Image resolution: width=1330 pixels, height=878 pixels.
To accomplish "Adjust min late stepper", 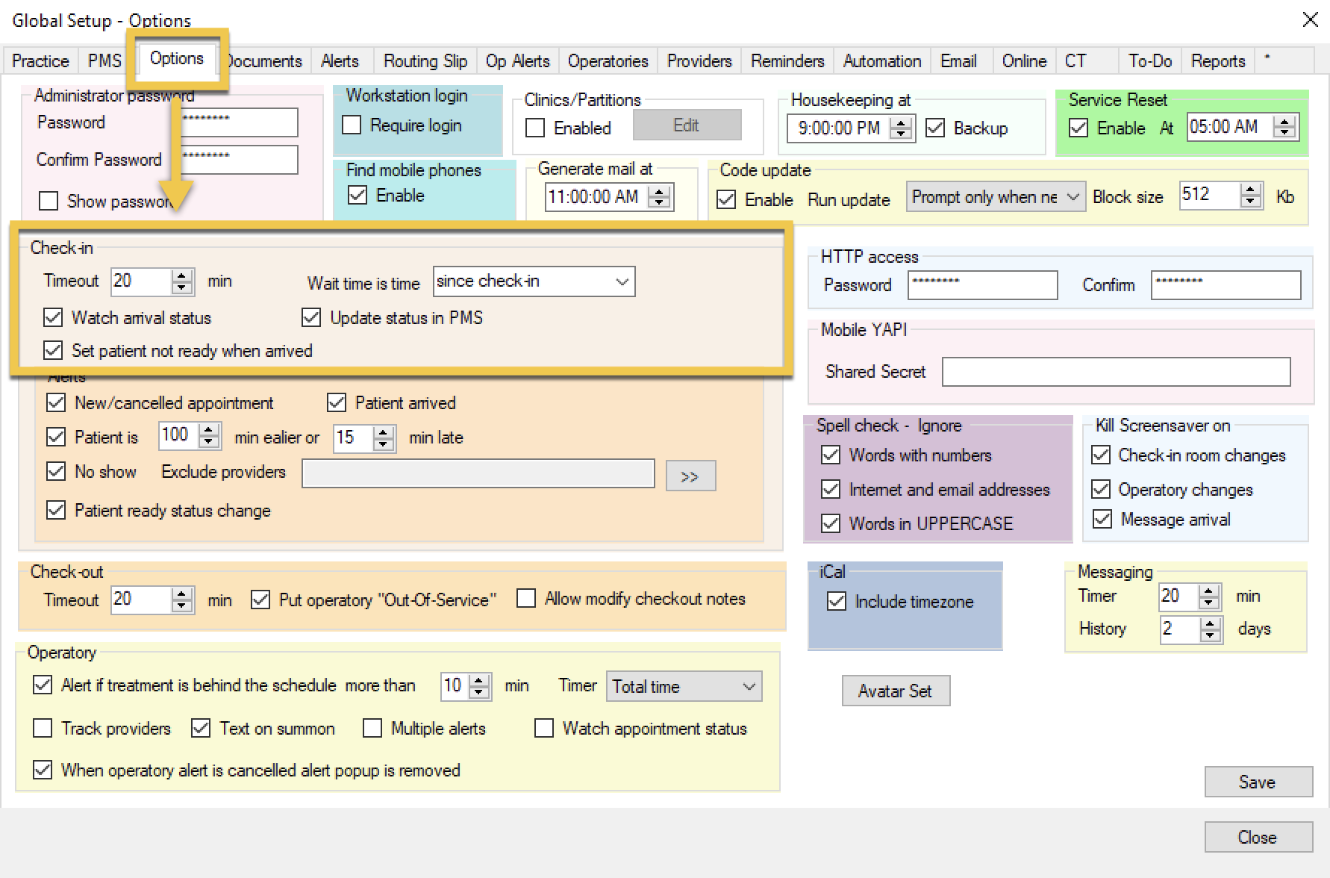I will (x=383, y=438).
